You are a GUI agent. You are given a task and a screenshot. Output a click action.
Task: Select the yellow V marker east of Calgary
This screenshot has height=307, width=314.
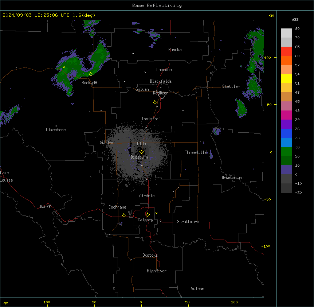156,213
